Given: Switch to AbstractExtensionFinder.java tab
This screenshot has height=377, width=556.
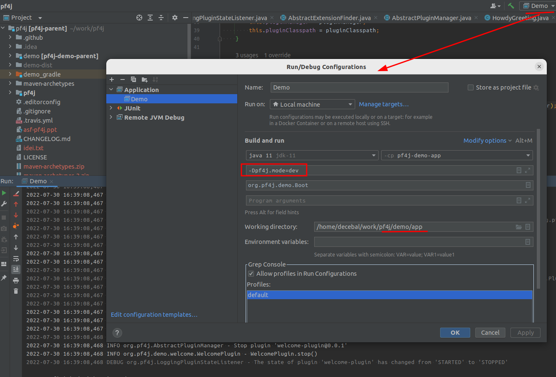Looking at the screenshot, I should coord(329,18).
